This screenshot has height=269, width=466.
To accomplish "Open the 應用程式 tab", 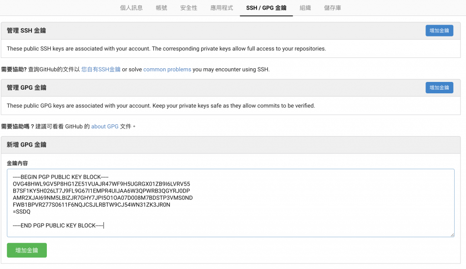I will (222, 8).
